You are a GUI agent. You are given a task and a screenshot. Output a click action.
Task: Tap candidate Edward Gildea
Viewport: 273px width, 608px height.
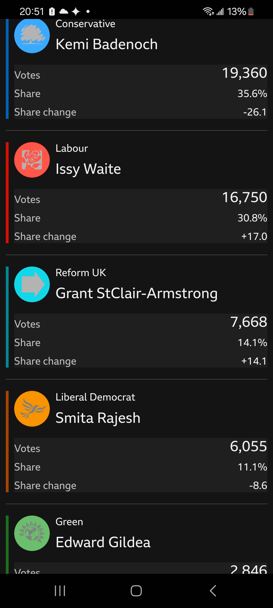(x=103, y=542)
